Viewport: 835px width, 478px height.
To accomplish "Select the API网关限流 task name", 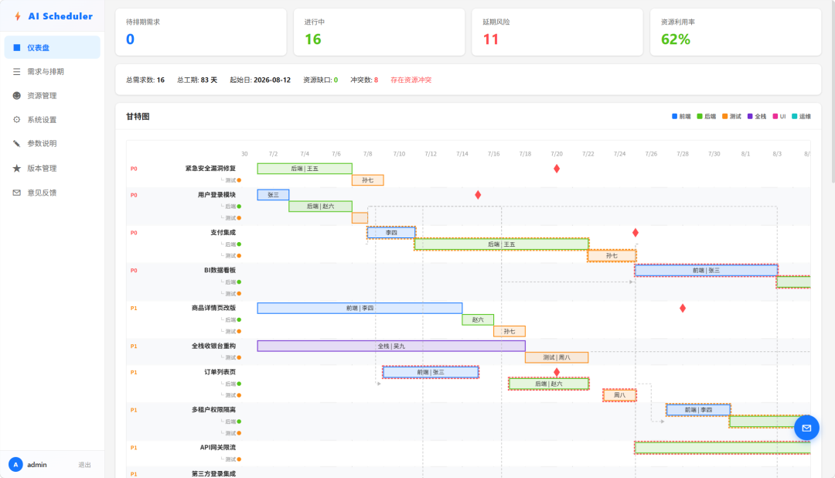I will [218, 448].
